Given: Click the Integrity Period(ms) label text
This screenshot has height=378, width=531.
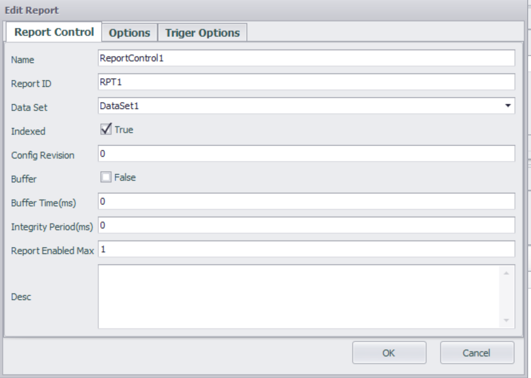Looking at the screenshot, I should point(53,226).
